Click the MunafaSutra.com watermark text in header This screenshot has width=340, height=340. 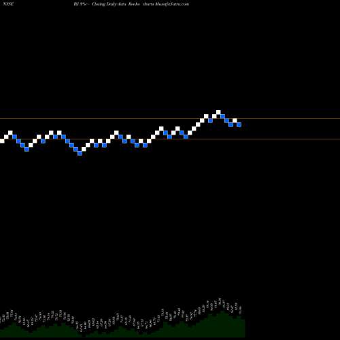click(x=172, y=4)
